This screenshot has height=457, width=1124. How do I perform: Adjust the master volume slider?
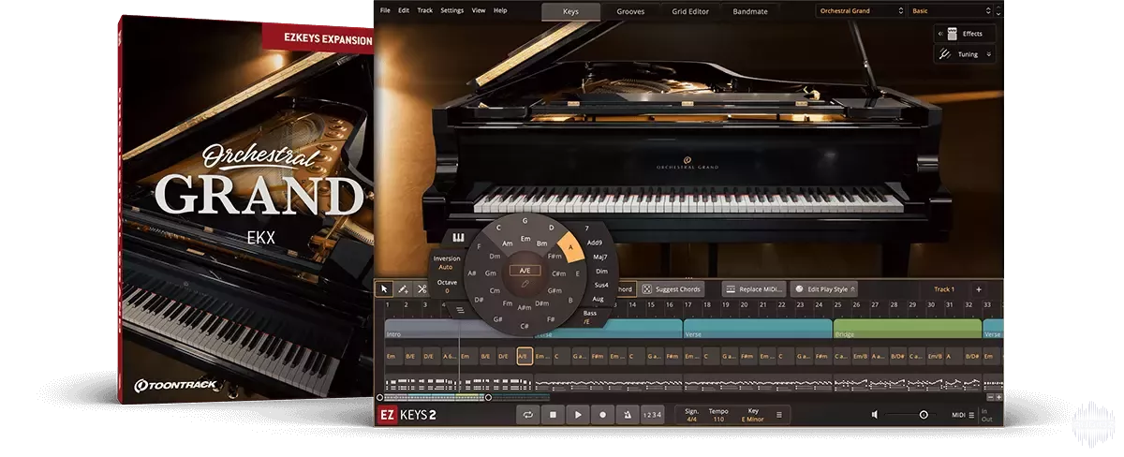909,414
